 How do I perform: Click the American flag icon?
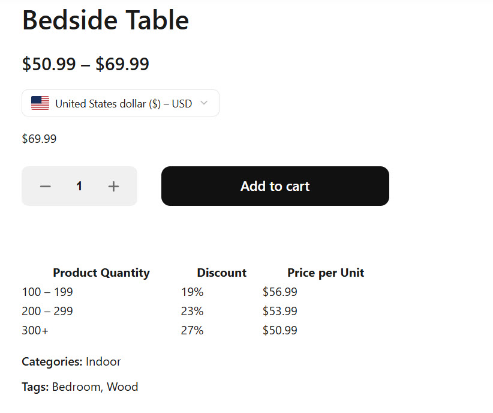[x=40, y=103]
